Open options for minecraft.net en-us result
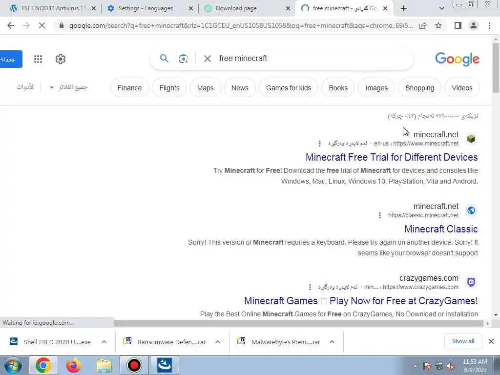The height and width of the screenshot is (375, 500). tap(319, 144)
